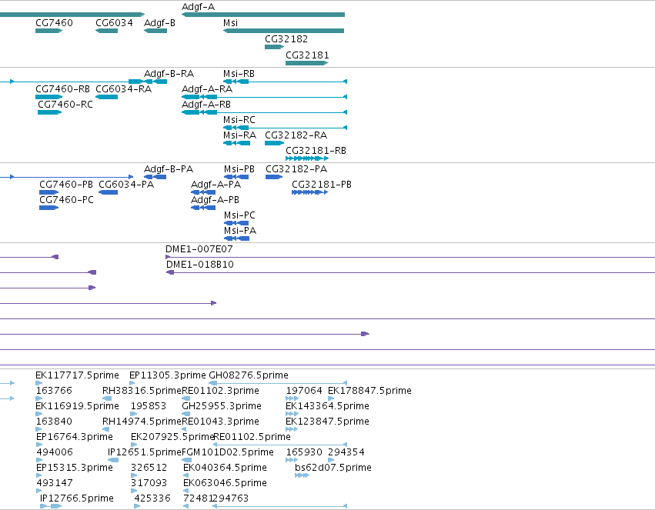This screenshot has height=510, width=655.
Task: Select the 294354 EST feature
Action: click(331, 460)
